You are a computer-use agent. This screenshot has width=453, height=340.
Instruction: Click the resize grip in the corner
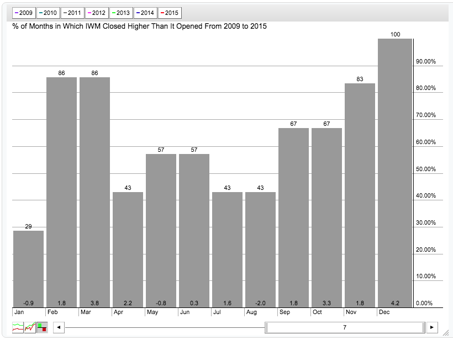click(x=446, y=333)
